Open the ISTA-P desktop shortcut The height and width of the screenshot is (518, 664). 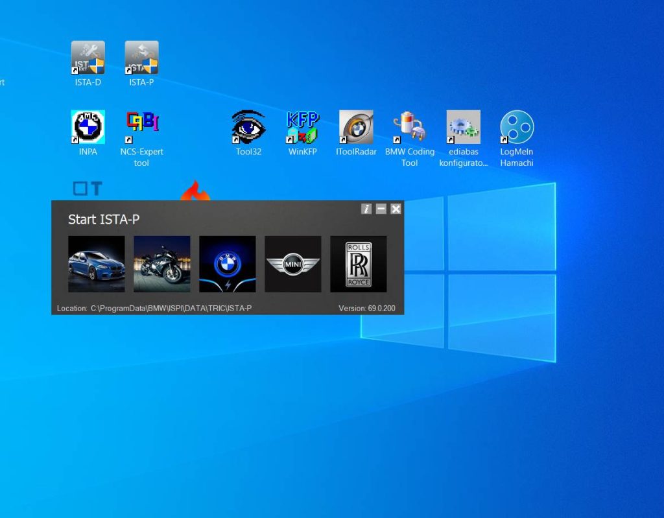141,64
